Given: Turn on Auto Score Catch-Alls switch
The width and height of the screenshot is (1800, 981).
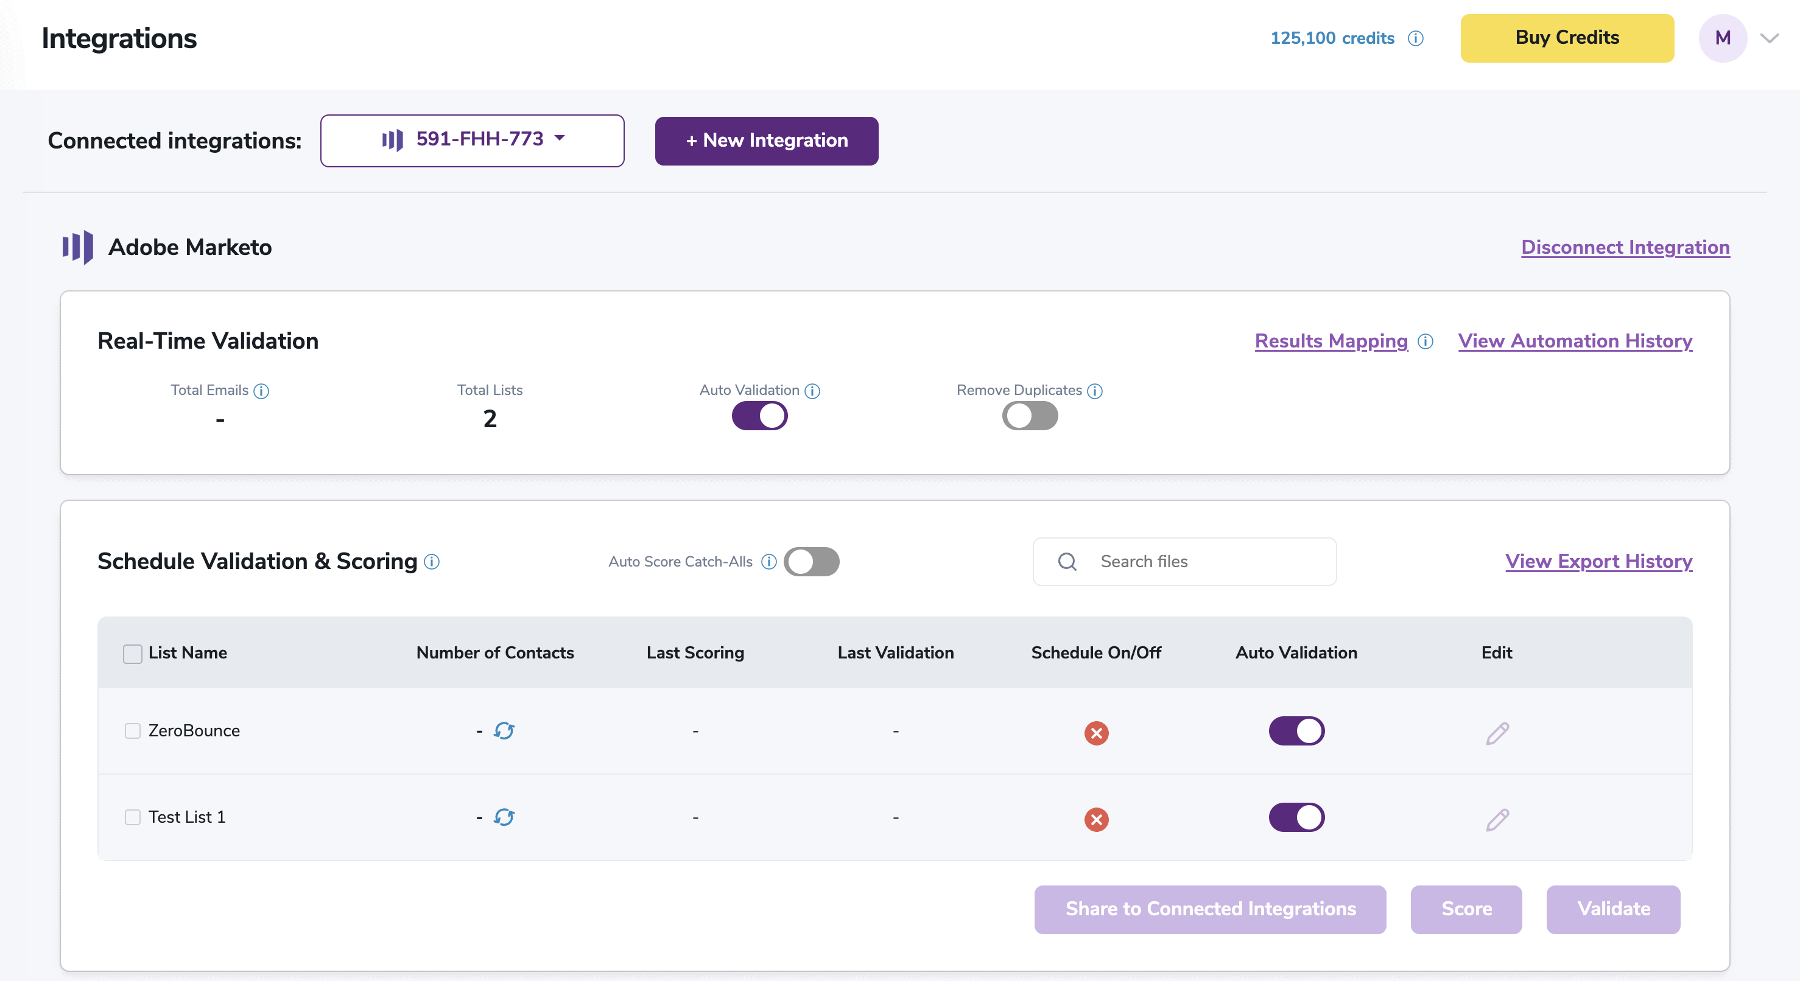Looking at the screenshot, I should 810,561.
